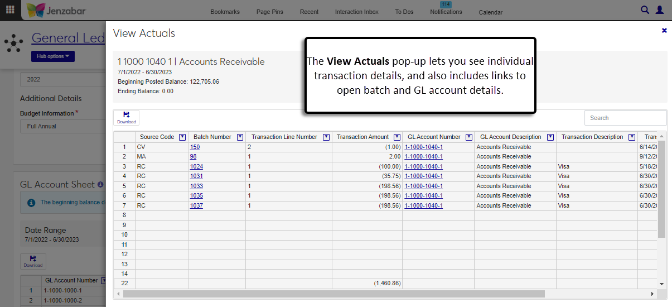Go to the Calendar menu item

pyautogui.click(x=490, y=12)
